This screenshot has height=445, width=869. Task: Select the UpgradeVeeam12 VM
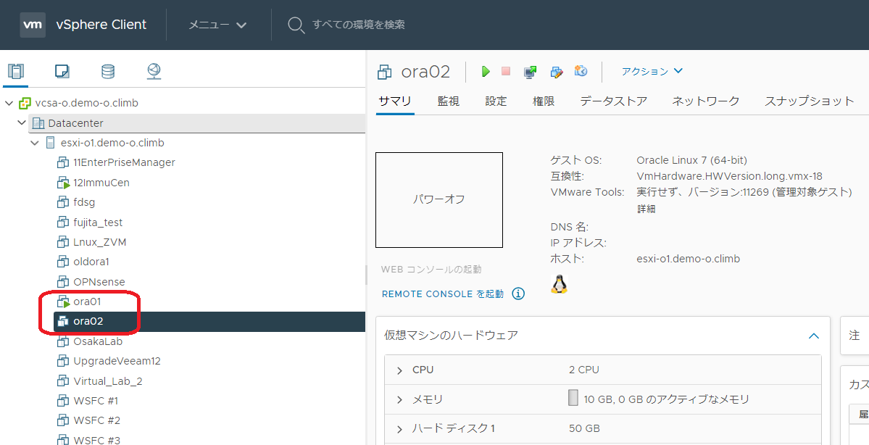point(117,361)
